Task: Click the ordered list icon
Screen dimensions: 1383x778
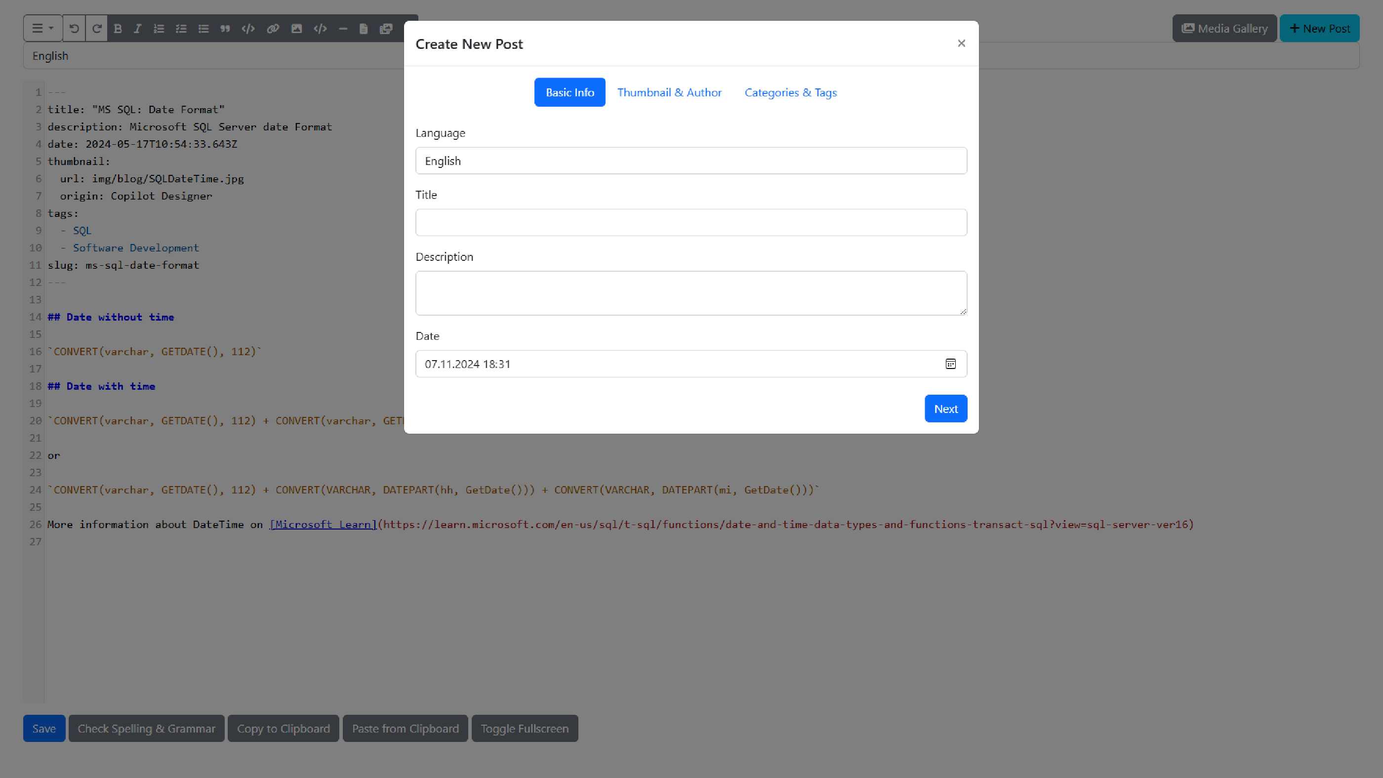Action: pyautogui.click(x=159, y=29)
